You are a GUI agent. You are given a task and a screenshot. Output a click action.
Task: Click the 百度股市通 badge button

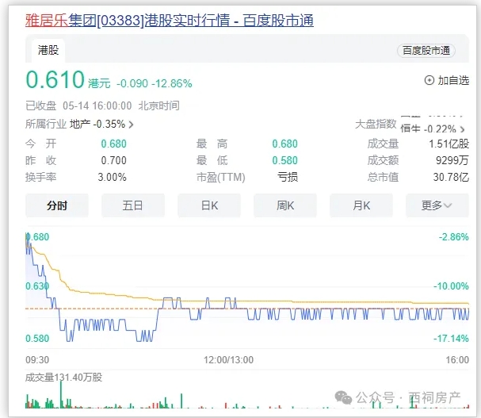pos(426,51)
